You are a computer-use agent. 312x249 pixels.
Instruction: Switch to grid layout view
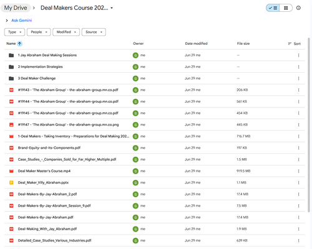[x=286, y=8]
